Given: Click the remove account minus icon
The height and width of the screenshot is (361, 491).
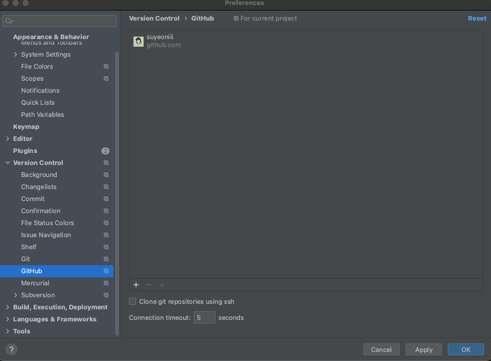Looking at the screenshot, I should (149, 285).
